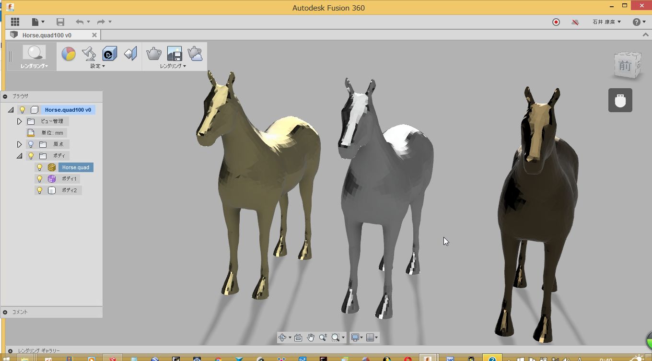This screenshot has height=361, width=652.
Task: Open the Zoom Window dropdown arrow
Action: click(x=343, y=338)
